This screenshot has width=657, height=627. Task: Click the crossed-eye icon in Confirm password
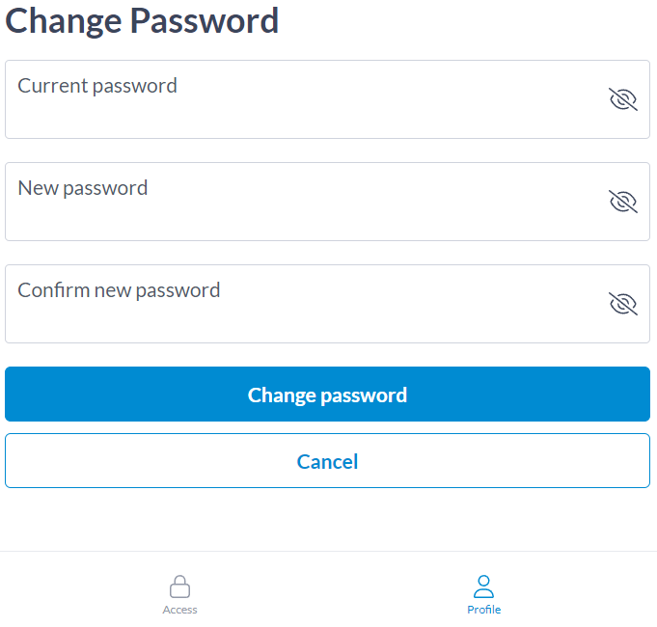pos(623,304)
